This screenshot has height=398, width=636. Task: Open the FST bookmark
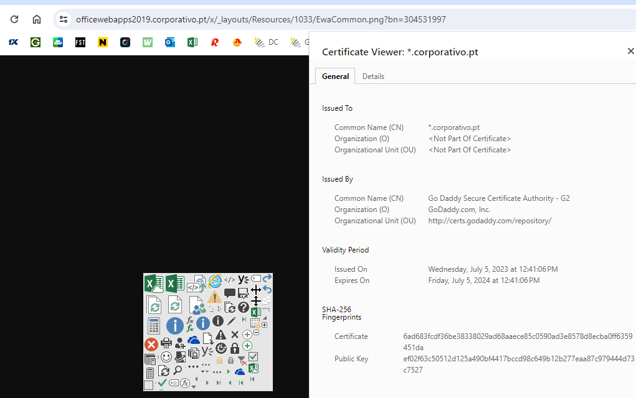point(80,42)
